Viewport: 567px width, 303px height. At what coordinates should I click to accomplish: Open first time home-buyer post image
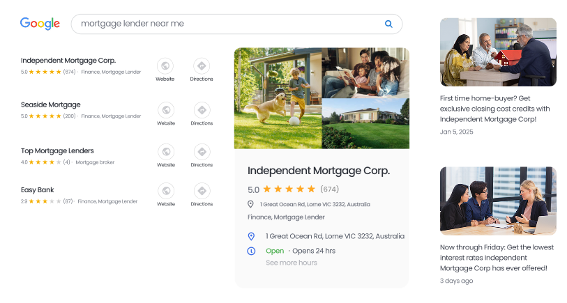498,52
